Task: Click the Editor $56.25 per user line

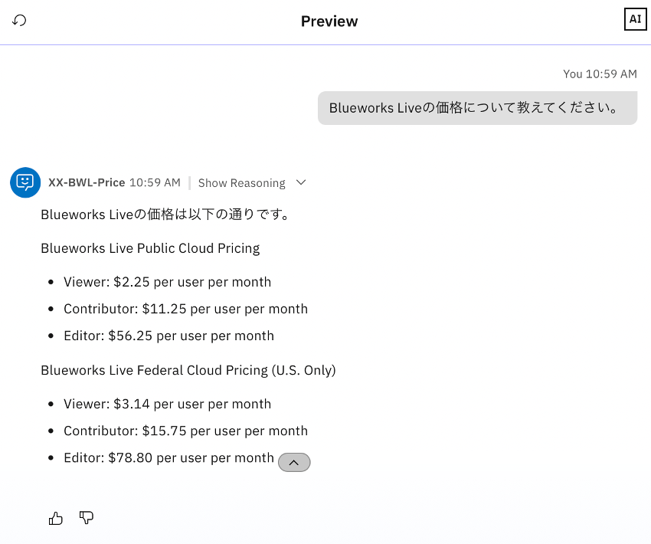Action: click(168, 336)
